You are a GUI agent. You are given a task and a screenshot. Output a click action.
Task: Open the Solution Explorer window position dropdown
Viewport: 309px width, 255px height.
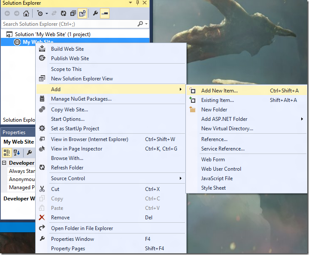click(130, 3)
